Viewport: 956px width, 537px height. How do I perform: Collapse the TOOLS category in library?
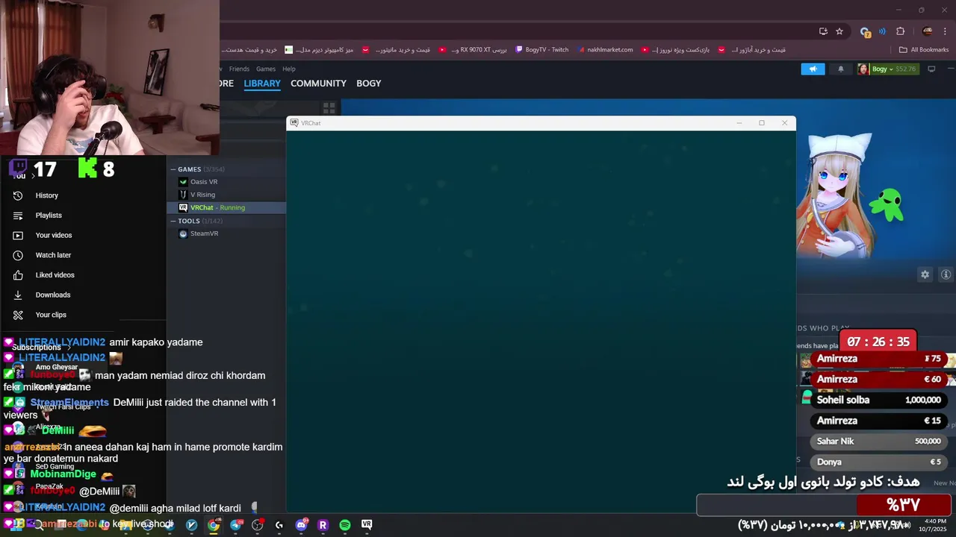pyautogui.click(x=173, y=221)
